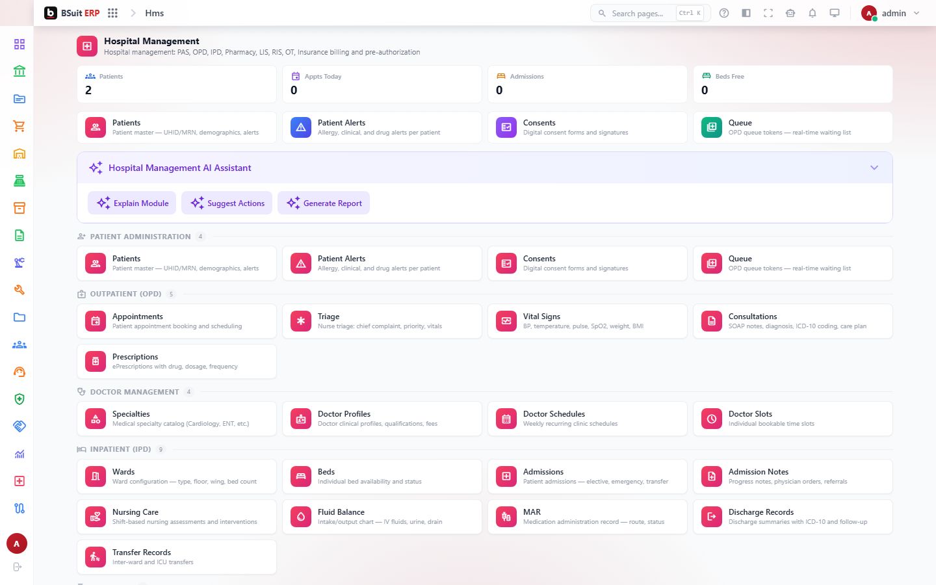Open the Transfer Records card
Screen dimensions: 936x585
tap(176, 557)
